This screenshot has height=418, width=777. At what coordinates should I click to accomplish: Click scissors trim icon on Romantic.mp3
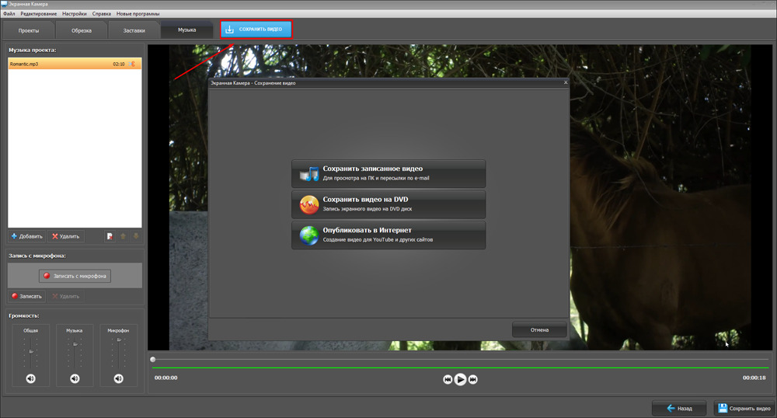pos(132,64)
